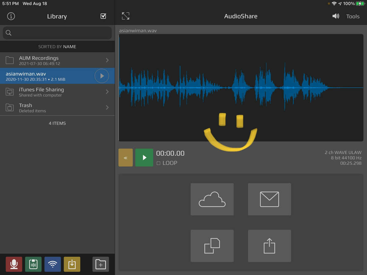Rewind with the yellow double-arrow button

tap(125, 158)
